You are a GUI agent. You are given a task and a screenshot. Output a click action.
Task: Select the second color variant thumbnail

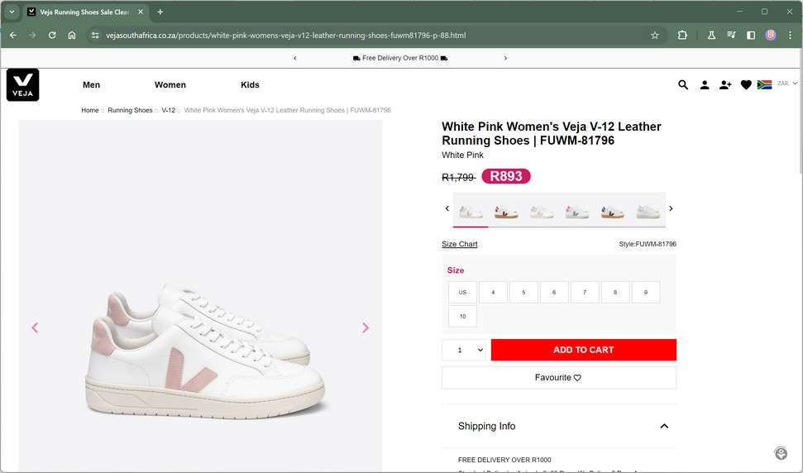pyautogui.click(x=506, y=212)
